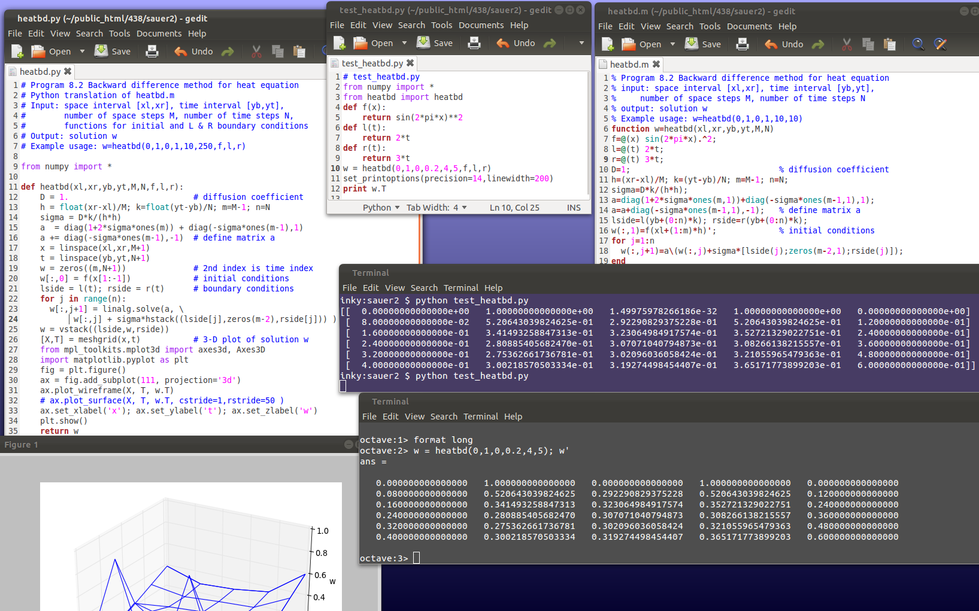Click Print icon in heatbd.m gedit toolbar
The height and width of the screenshot is (611, 979).
742,44
